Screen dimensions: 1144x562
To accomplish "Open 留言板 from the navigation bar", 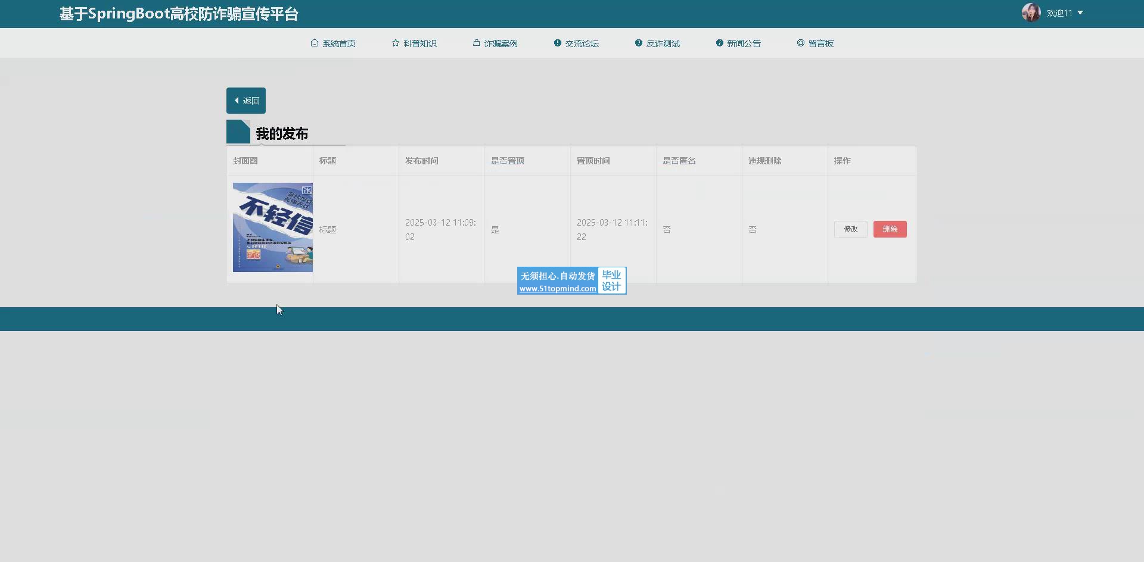I will (x=820, y=43).
